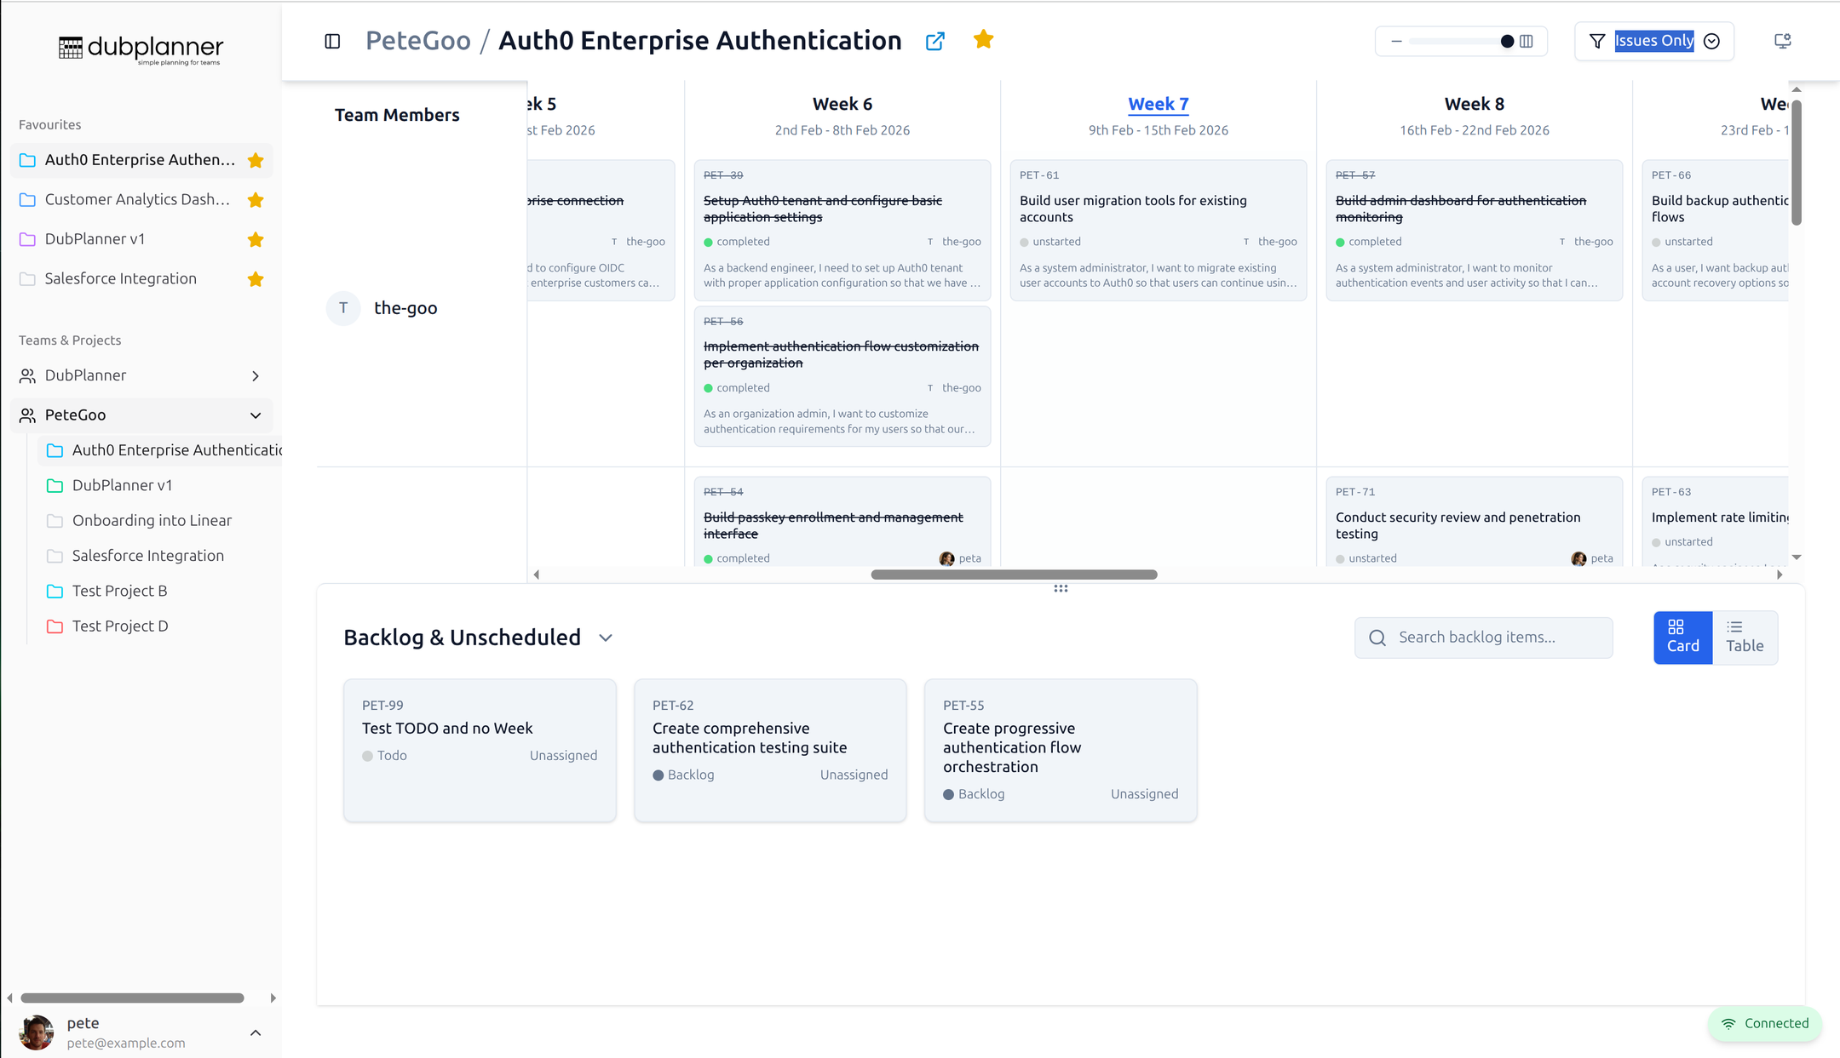The width and height of the screenshot is (1840, 1058).
Task: Unfavourite project with header star icon
Action: 983,39
